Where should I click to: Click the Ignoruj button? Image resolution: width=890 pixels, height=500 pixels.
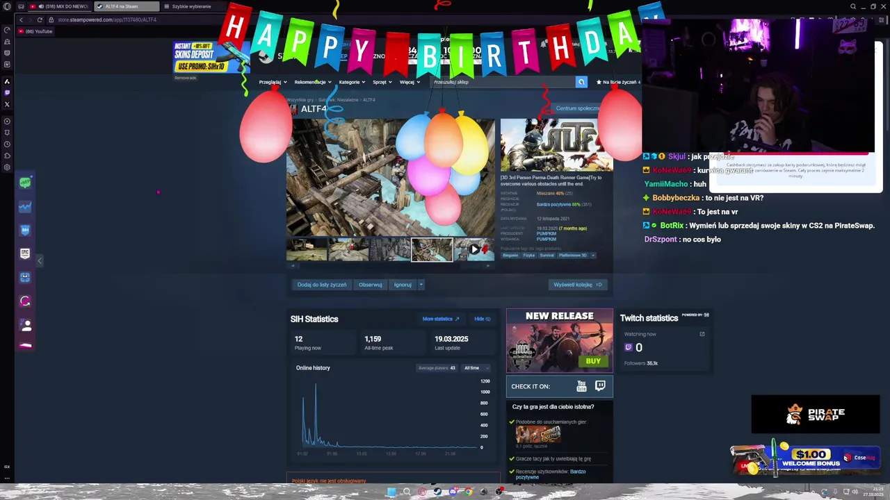pyautogui.click(x=403, y=285)
